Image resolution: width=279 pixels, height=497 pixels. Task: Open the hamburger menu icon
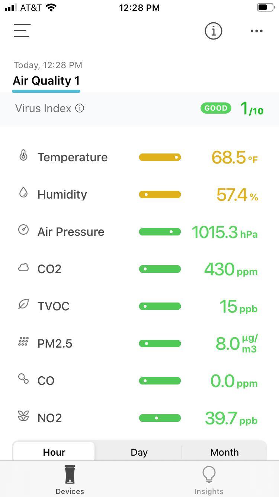(22, 31)
